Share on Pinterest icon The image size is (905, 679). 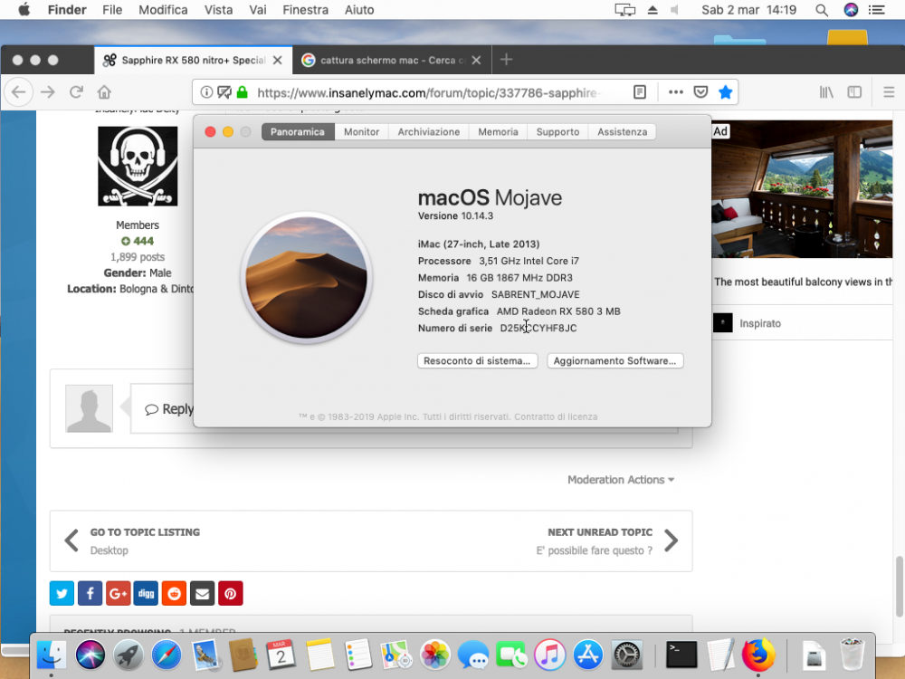click(230, 594)
